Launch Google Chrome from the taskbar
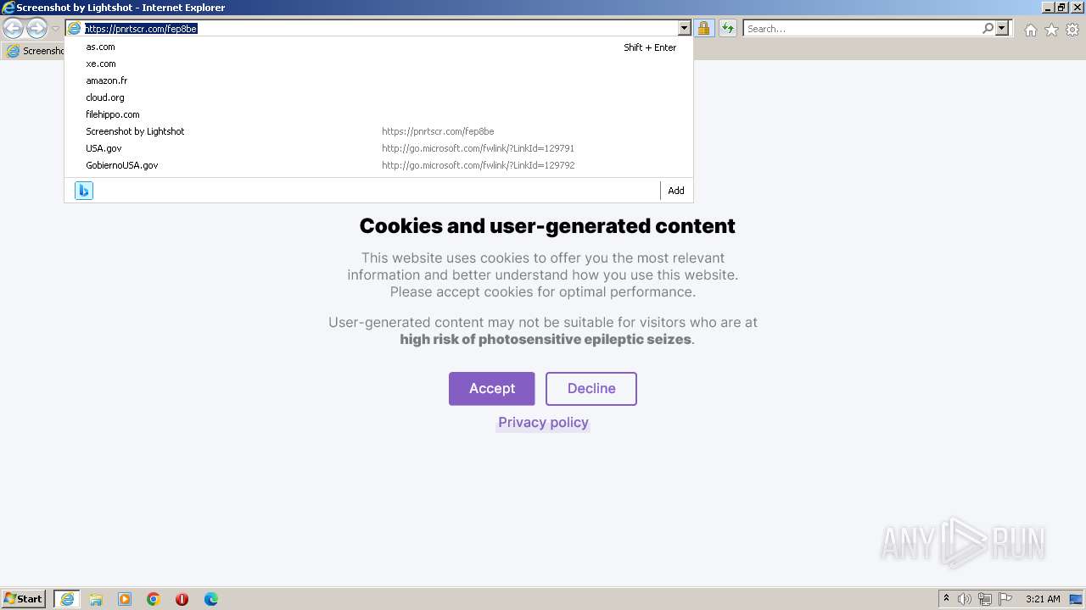 point(154,599)
